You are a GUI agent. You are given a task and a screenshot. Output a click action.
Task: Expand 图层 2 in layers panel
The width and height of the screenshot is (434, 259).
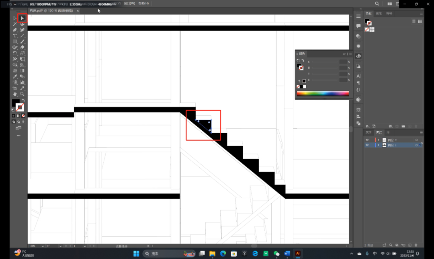379,140
